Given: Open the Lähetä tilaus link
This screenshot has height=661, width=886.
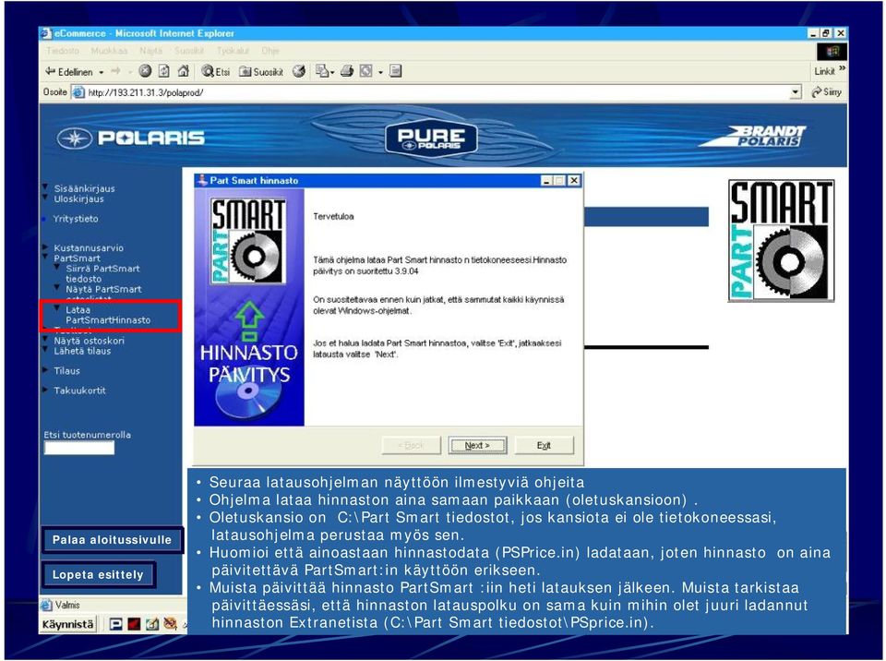Looking at the screenshot, I should tap(82, 351).
